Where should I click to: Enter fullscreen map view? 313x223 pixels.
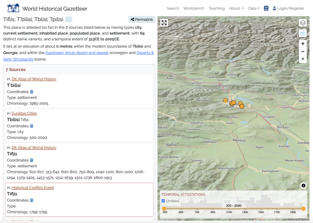click(164, 23)
